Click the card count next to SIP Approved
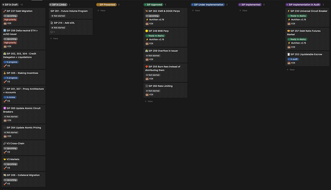The image size is (331, 190). tap(165, 5)
